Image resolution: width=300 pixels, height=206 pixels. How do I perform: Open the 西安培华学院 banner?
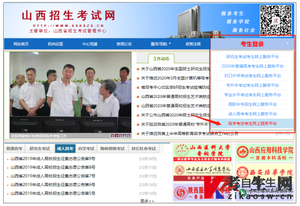point(265,172)
